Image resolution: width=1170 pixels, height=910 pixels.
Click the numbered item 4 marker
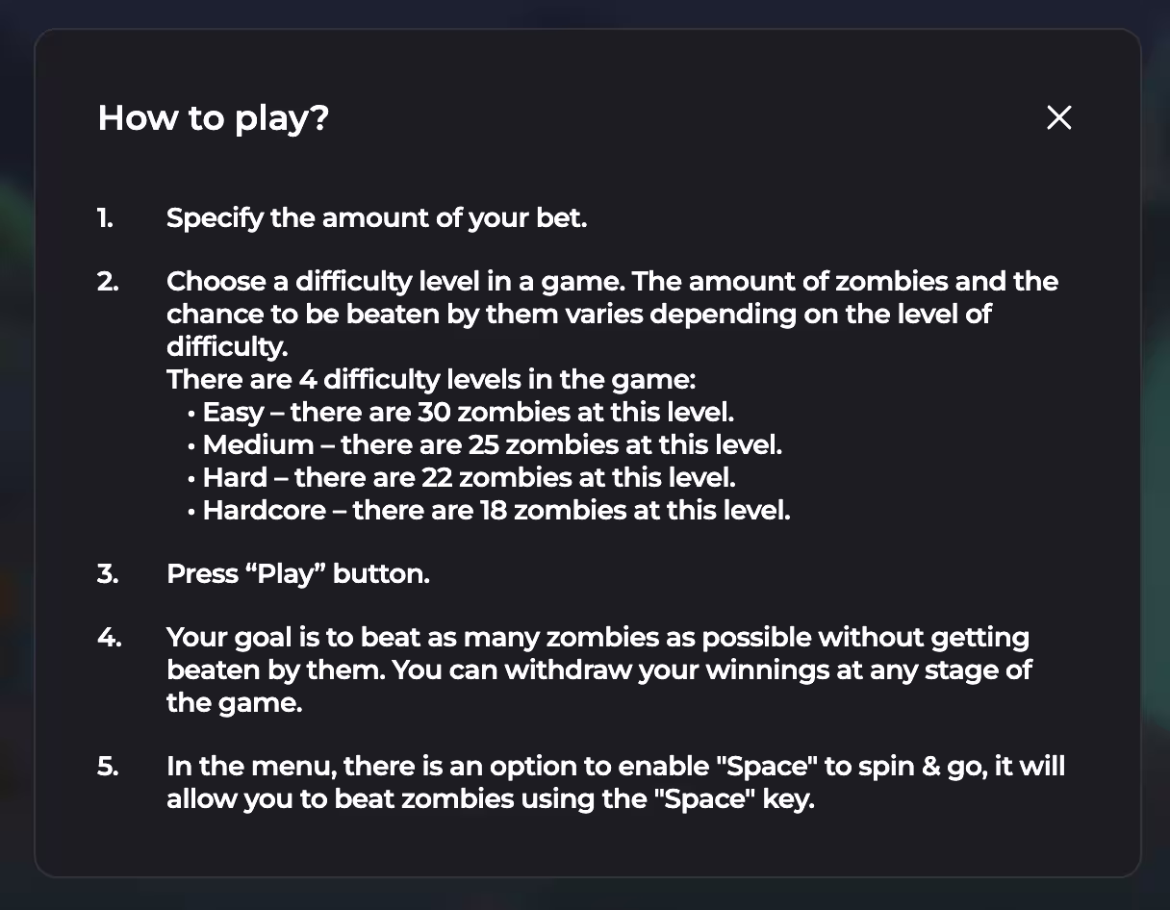[107, 637]
